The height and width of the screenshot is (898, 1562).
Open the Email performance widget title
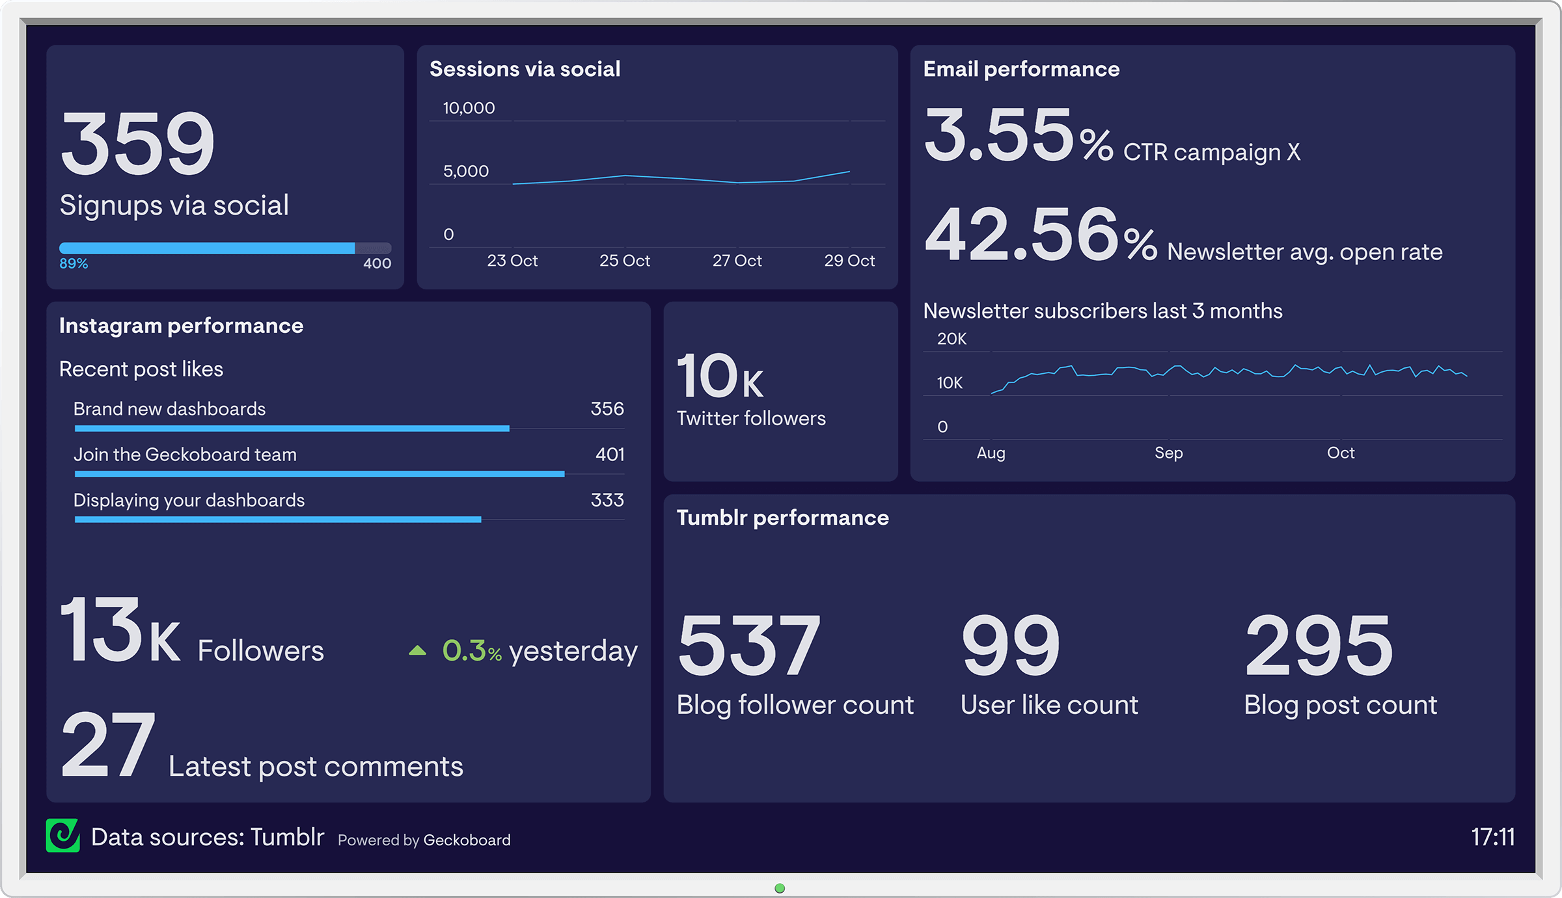[x=1021, y=69]
